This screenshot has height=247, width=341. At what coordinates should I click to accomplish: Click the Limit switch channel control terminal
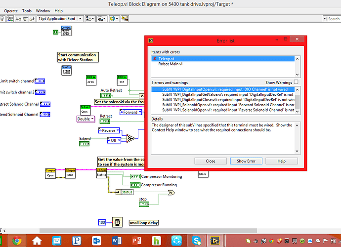[x=40, y=81]
